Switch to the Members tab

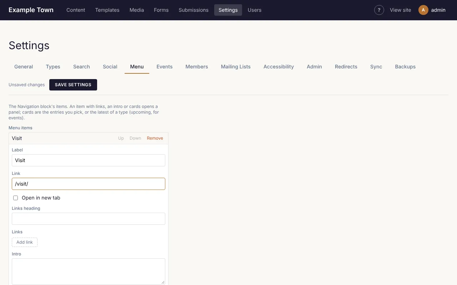pos(197,67)
